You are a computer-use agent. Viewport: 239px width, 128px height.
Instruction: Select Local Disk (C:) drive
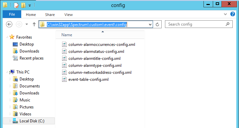(32, 121)
